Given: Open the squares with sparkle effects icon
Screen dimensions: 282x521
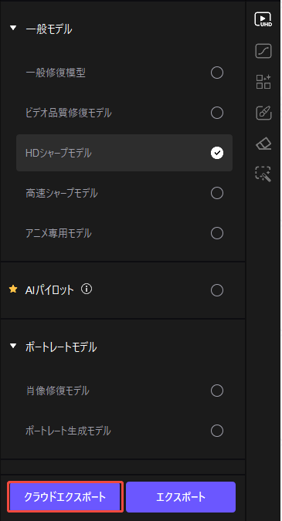Looking at the screenshot, I should coord(263,82).
